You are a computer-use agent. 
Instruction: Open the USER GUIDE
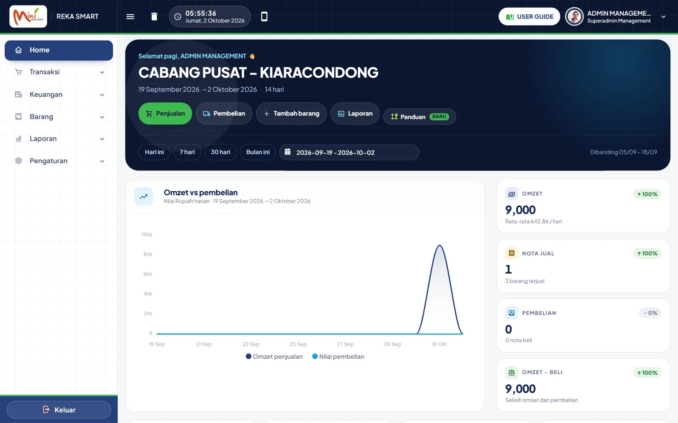click(x=529, y=16)
